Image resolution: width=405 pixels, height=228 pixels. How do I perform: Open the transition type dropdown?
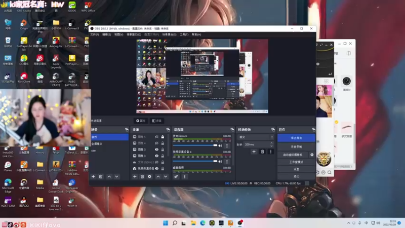point(256,137)
